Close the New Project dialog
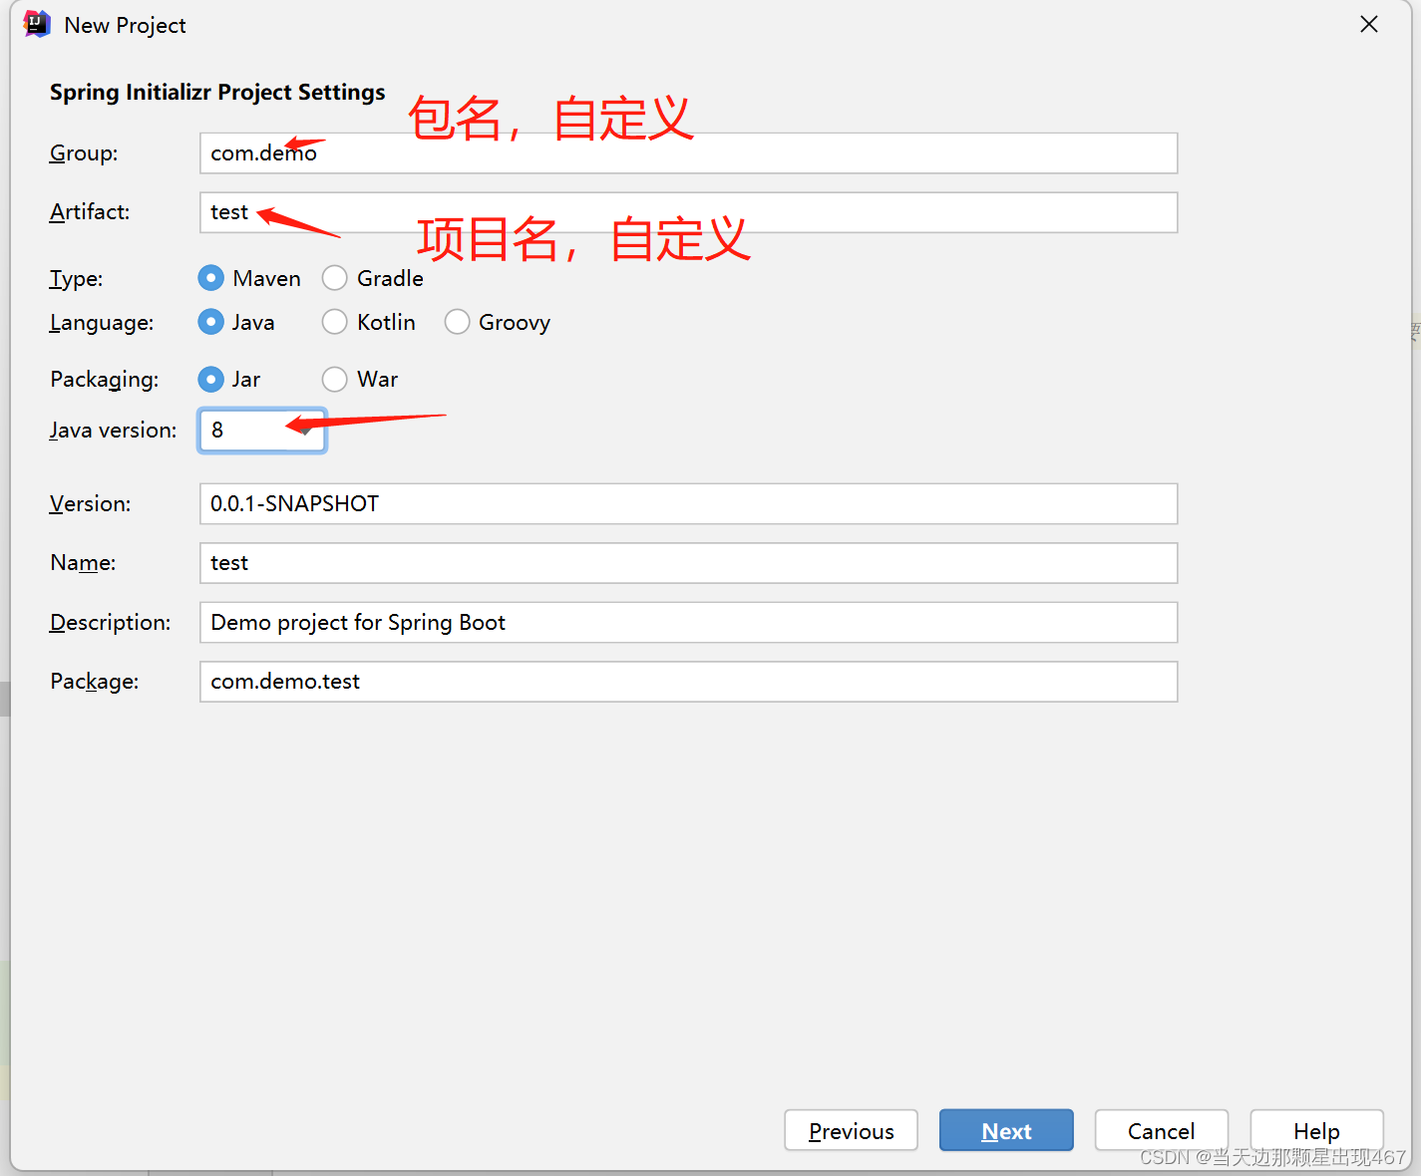1421x1176 pixels. (x=1368, y=24)
